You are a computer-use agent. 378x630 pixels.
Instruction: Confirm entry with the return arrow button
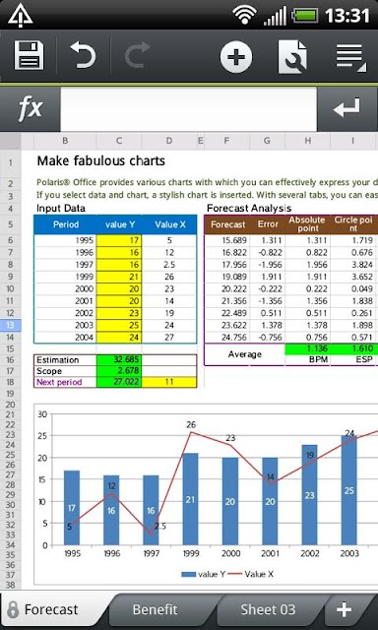coord(347,108)
